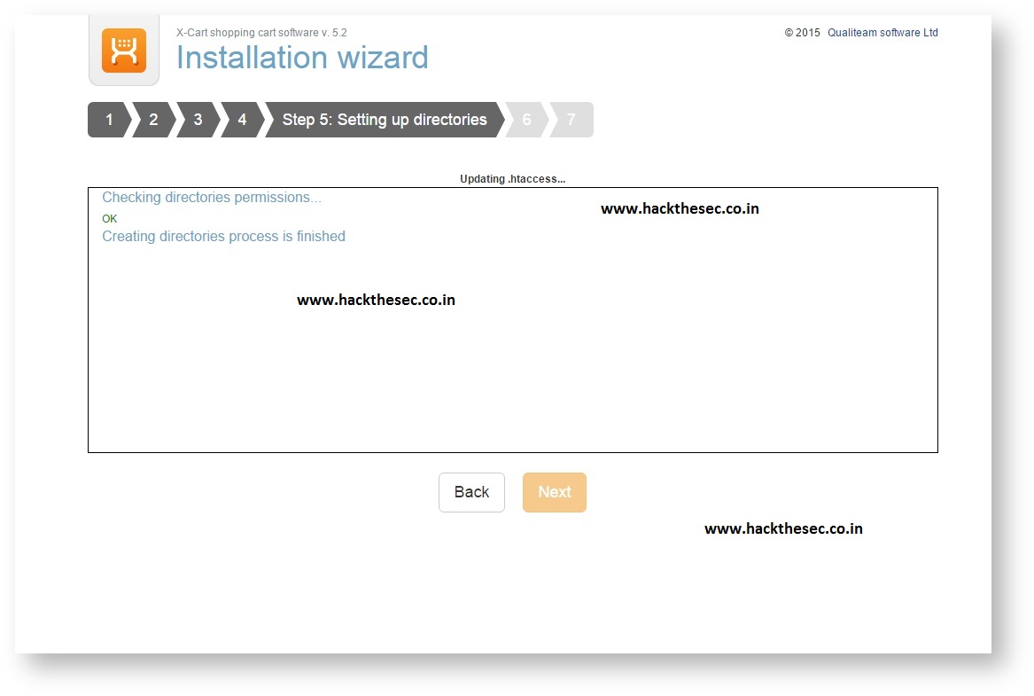1034x696 pixels.
Task: Click 'X-Cart shopping cart software v. 5.2' text
Action: [261, 32]
